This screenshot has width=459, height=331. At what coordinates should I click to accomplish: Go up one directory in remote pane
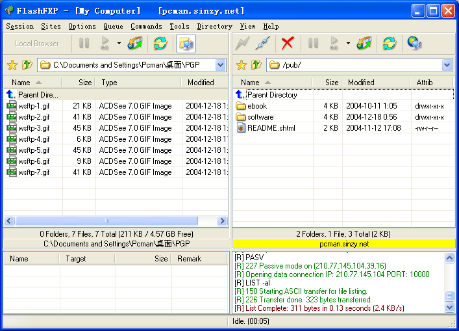point(256,65)
